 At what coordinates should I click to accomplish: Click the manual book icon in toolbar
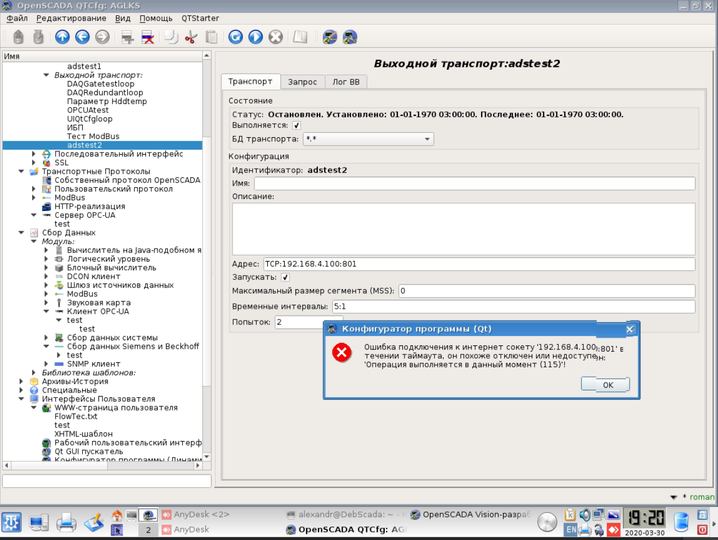click(300, 37)
